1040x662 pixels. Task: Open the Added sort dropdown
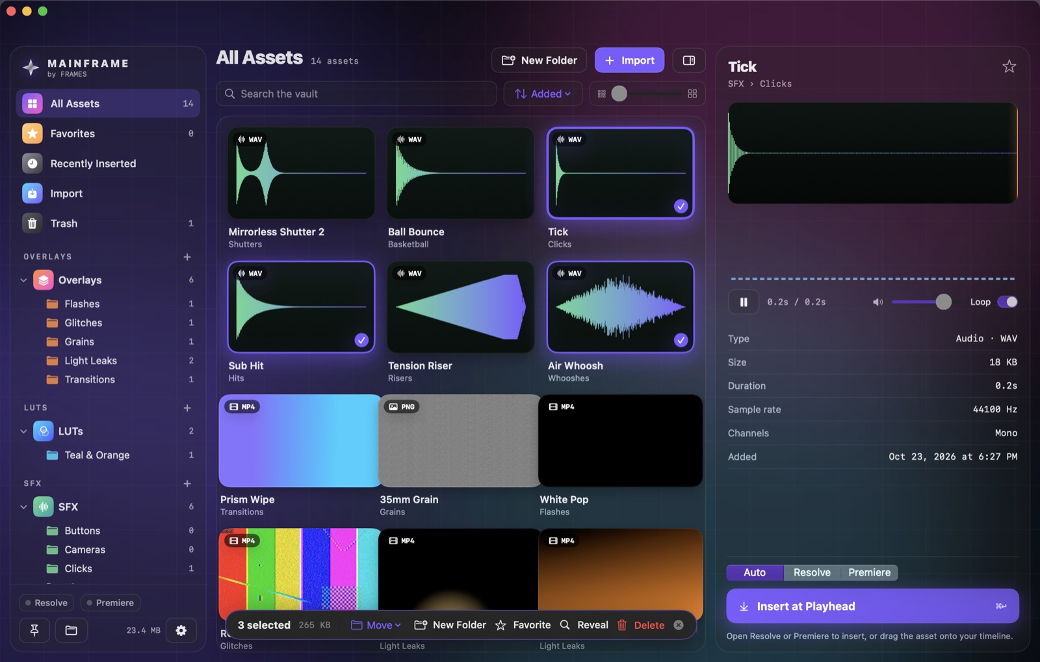(x=543, y=94)
